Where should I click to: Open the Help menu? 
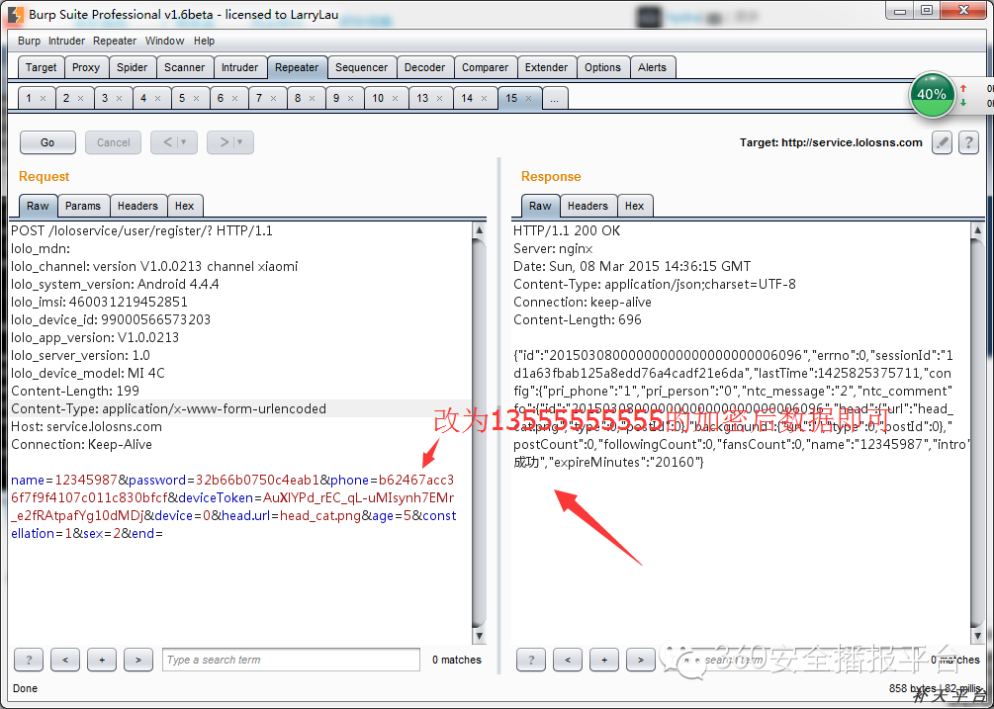click(204, 41)
